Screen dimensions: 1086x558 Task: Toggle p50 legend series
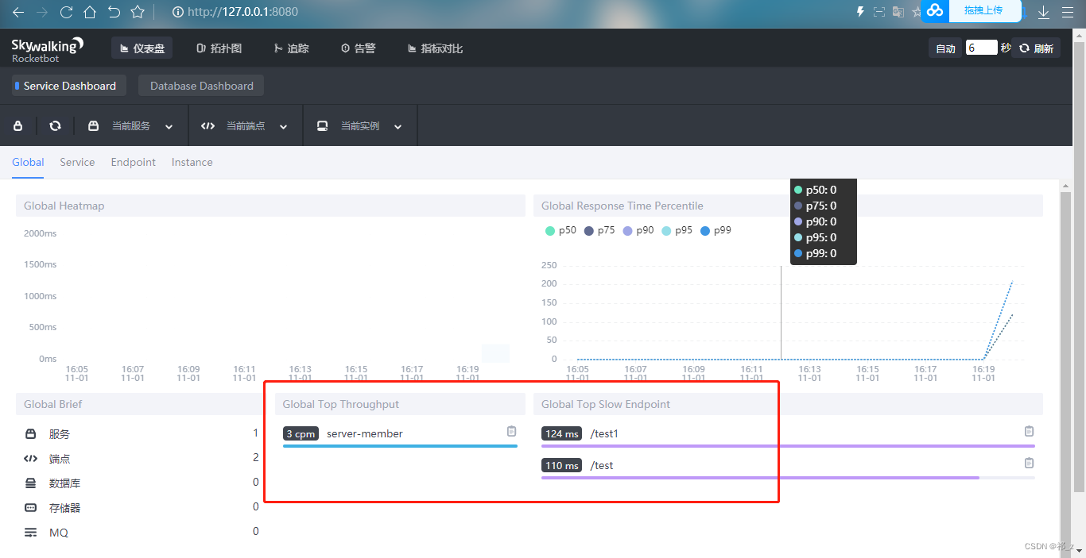coord(560,230)
